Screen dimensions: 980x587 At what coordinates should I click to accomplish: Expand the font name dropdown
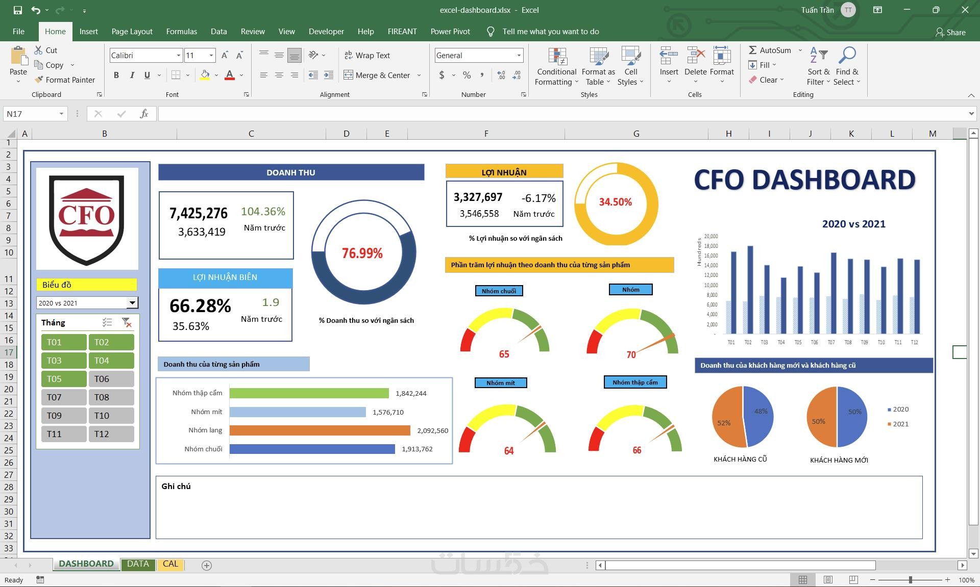click(x=178, y=55)
